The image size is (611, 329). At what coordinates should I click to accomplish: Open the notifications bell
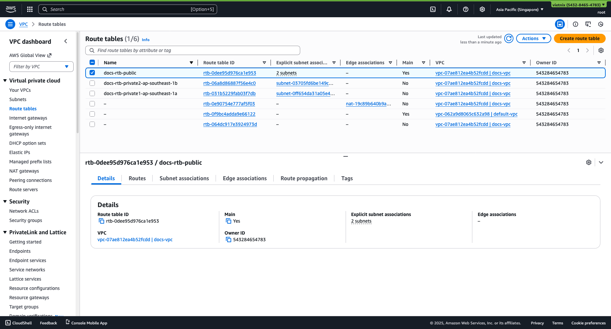point(449,9)
